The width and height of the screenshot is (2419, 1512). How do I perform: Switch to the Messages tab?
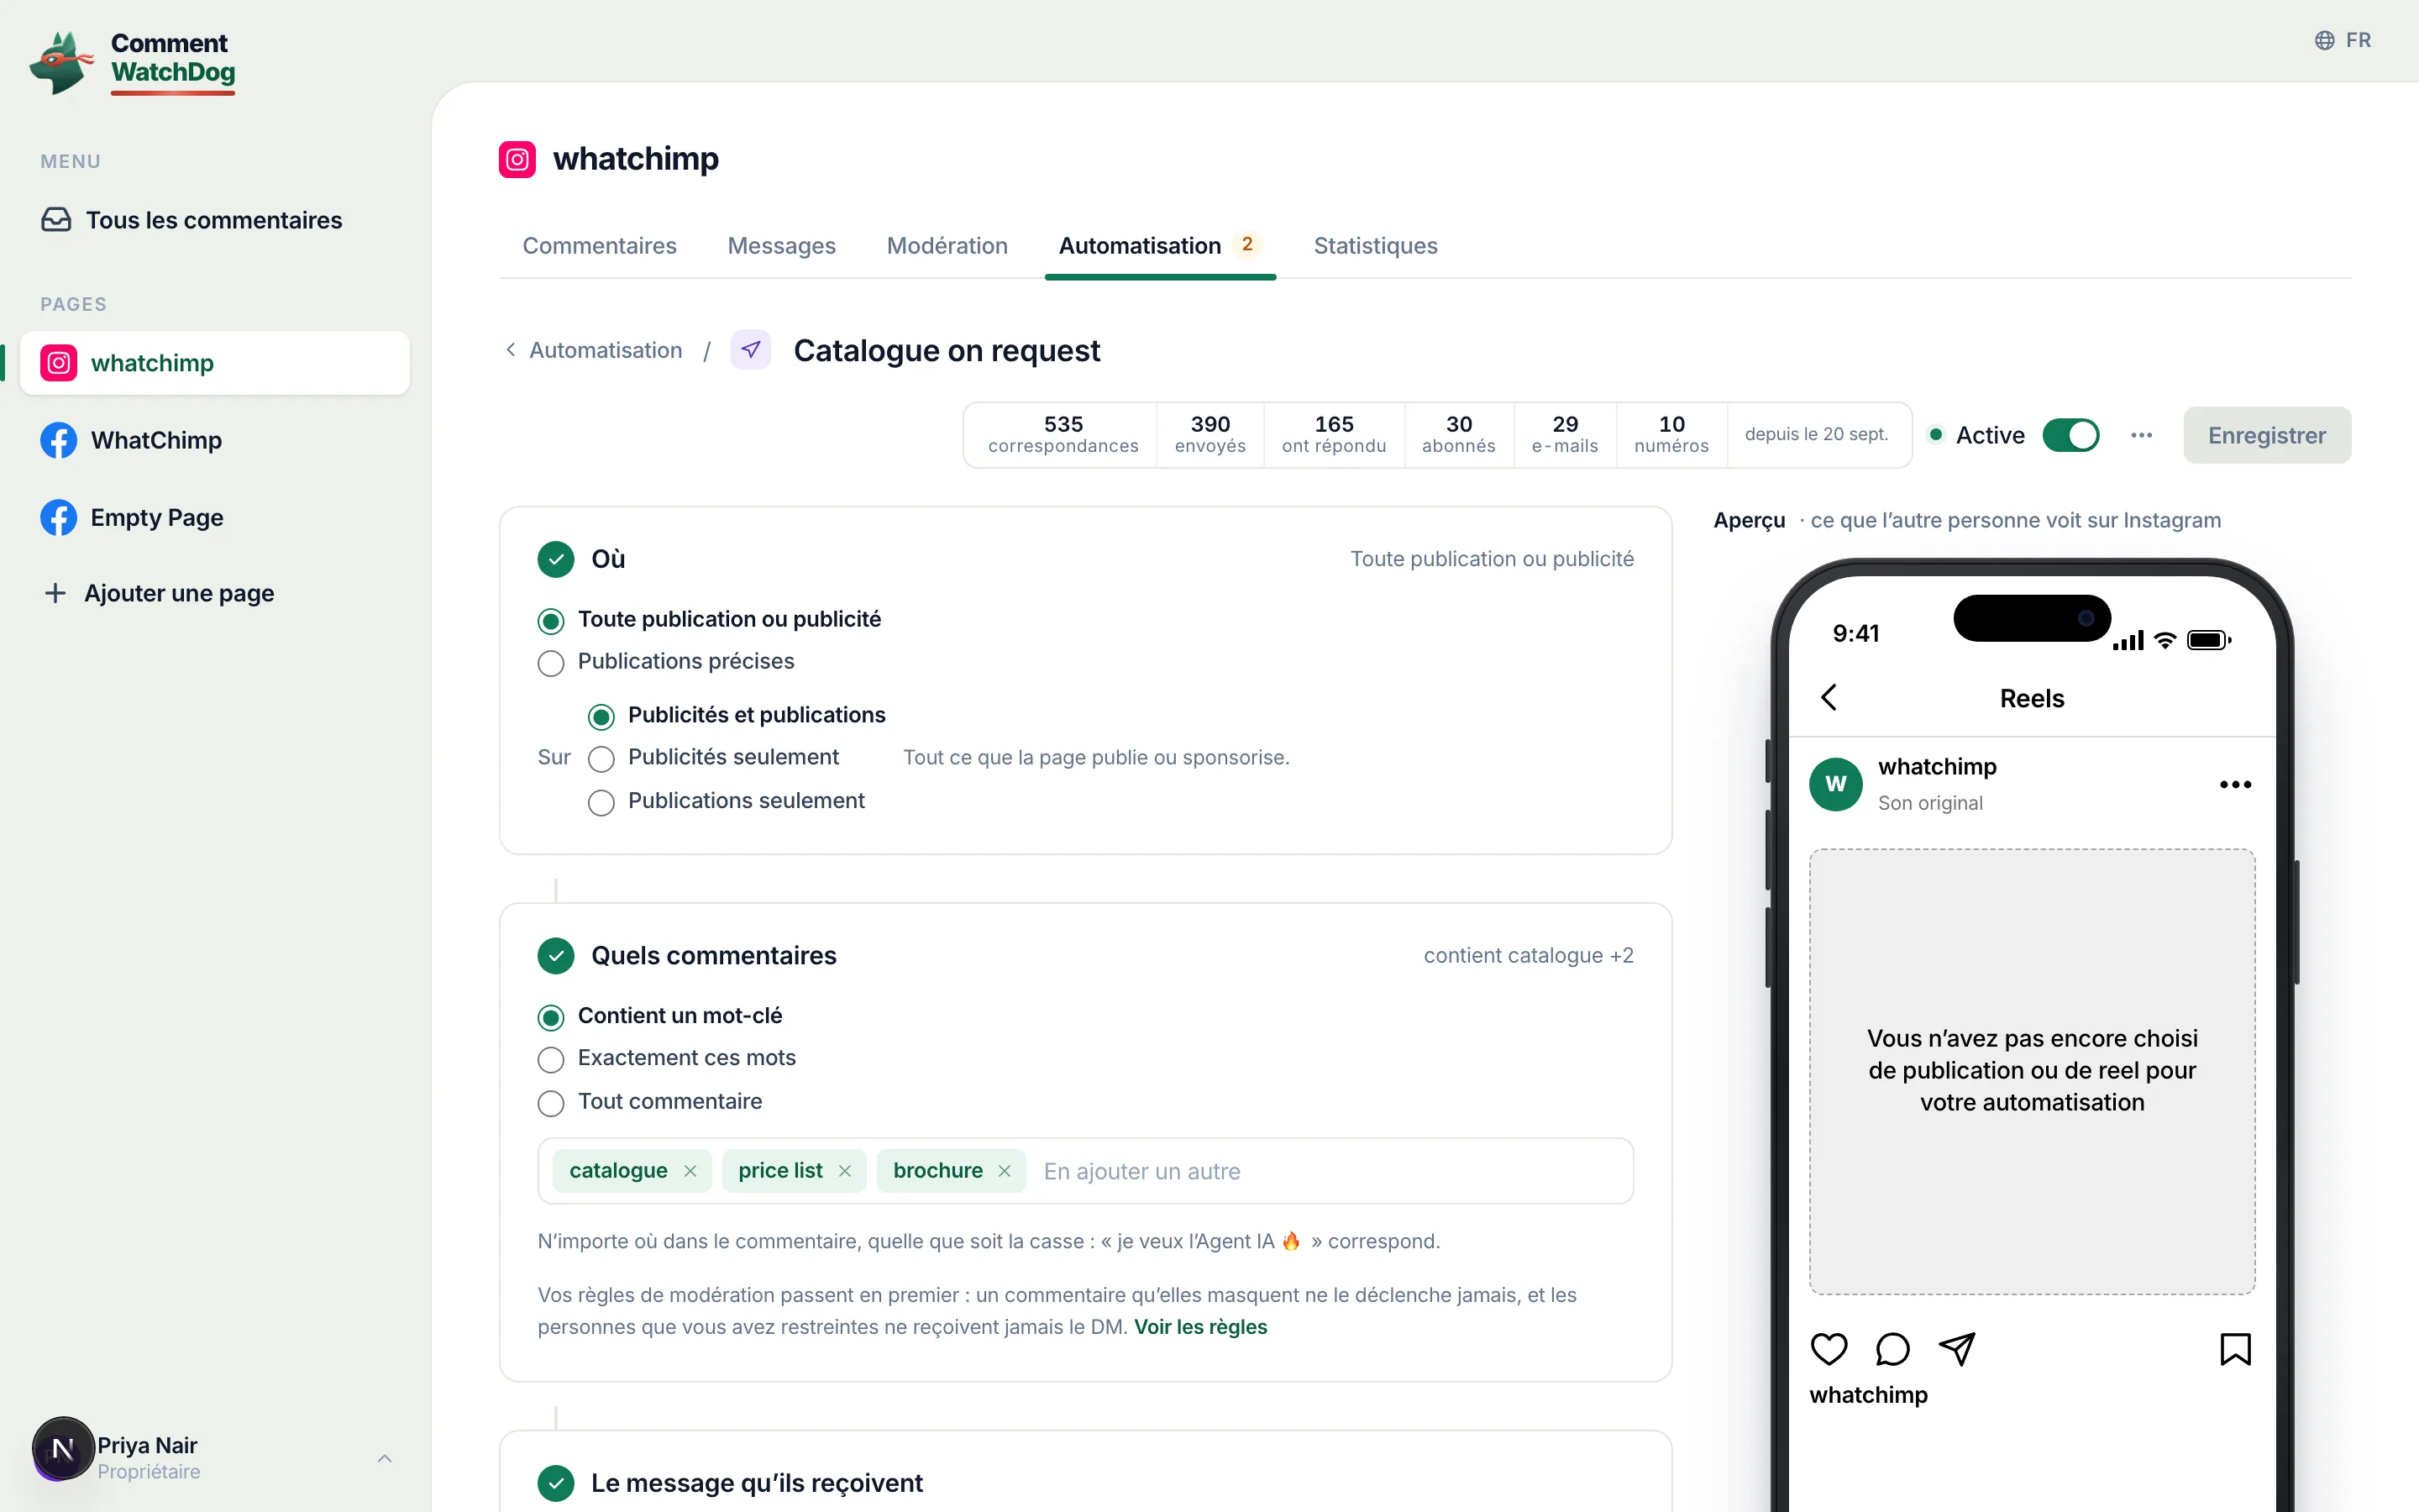click(x=782, y=246)
